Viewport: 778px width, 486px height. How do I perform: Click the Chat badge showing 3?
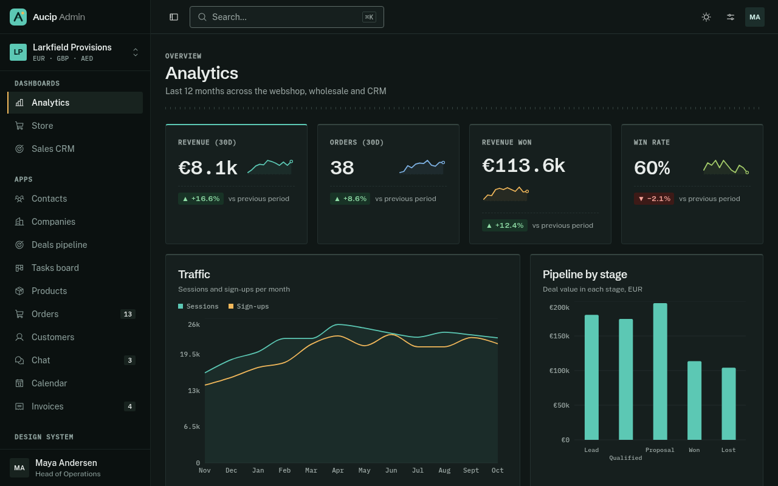(x=129, y=360)
